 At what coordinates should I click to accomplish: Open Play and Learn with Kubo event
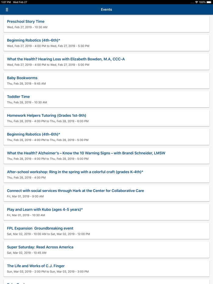click(x=106, y=212)
